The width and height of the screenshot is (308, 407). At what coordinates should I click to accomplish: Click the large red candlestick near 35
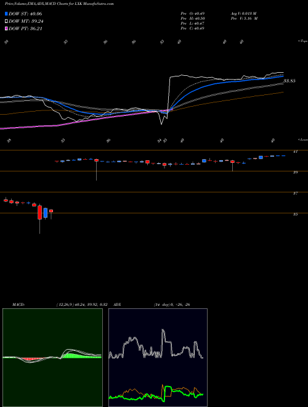pyautogui.click(x=39, y=212)
